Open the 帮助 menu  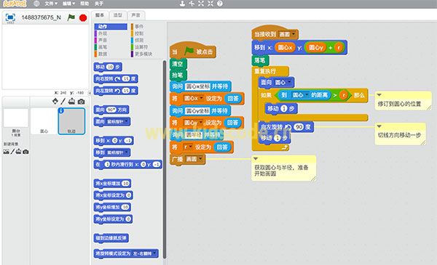pyautogui.click(x=84, y=4)
